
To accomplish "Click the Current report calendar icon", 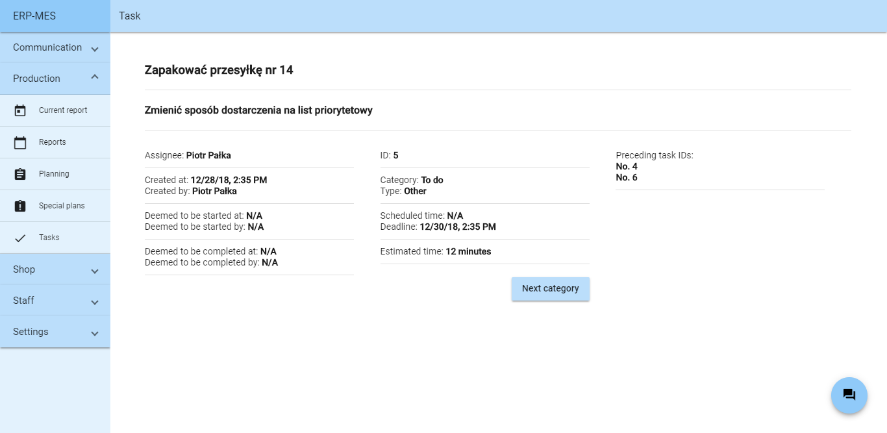I will coord(20,110).
